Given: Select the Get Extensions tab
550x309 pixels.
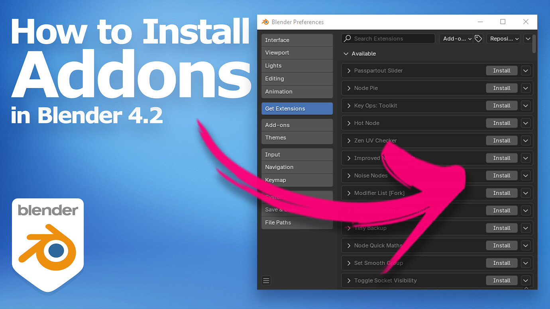Looking at the screenshot, I should click(297, 109).
